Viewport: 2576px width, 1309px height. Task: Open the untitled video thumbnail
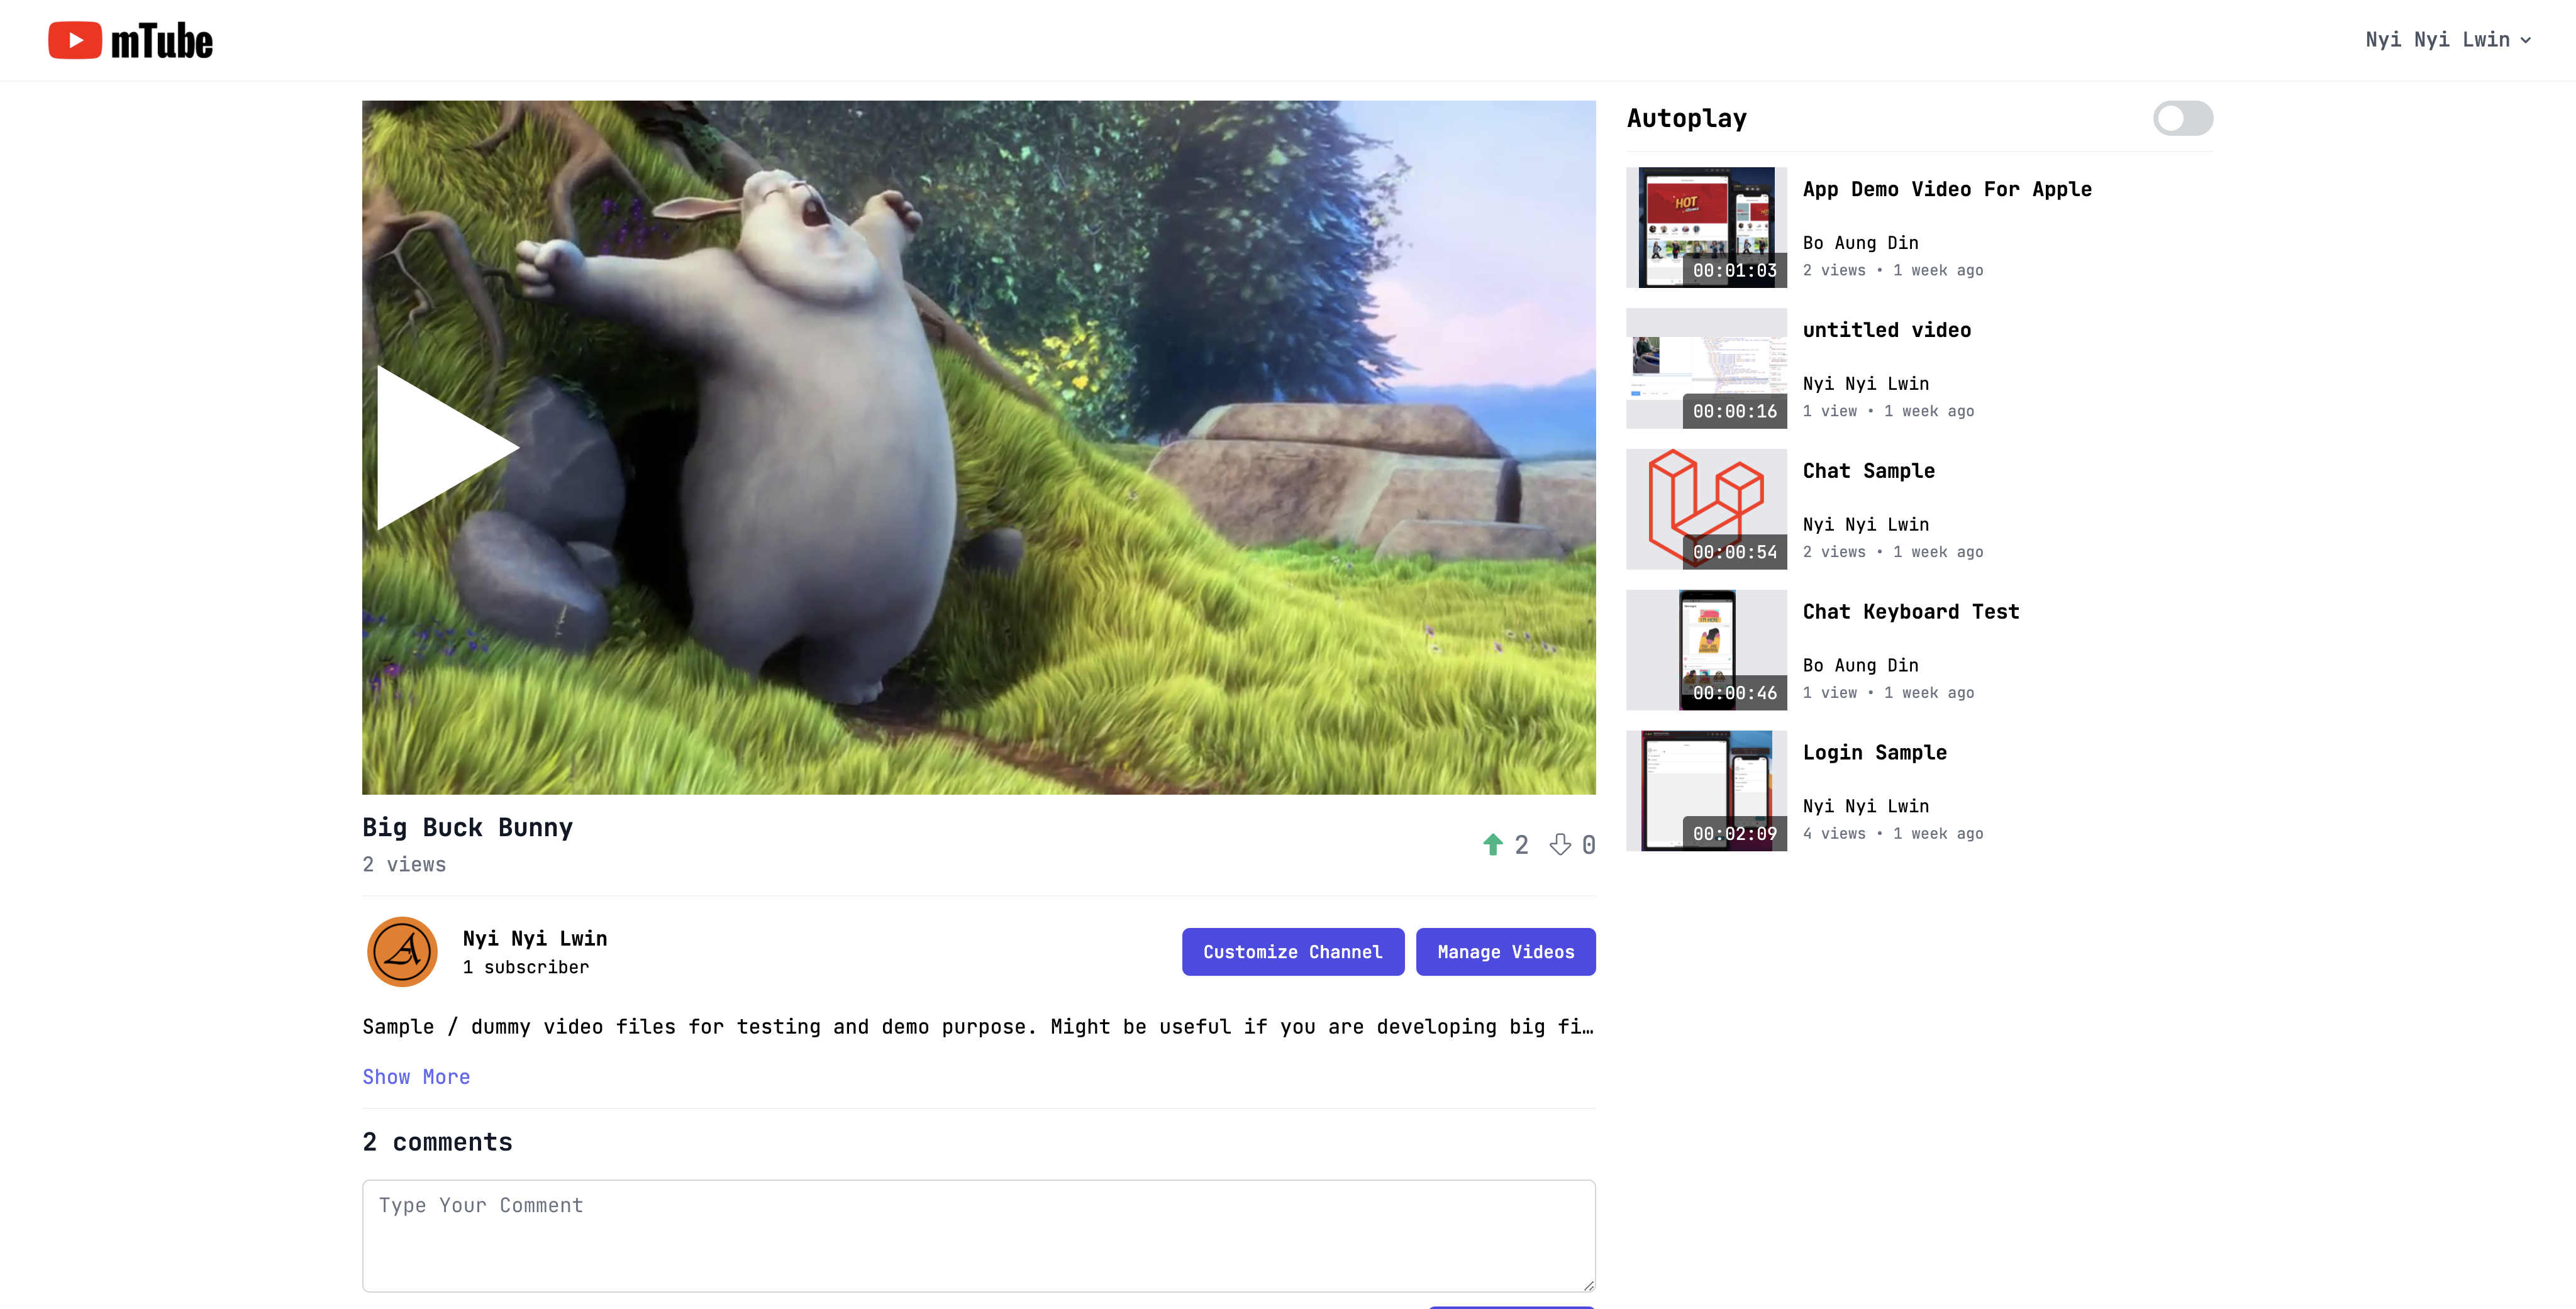(x=1706, y=368)
